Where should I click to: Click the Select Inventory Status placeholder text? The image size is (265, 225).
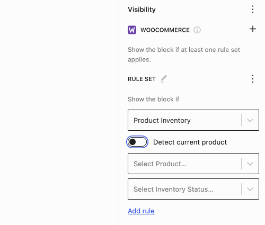(173, 190)
